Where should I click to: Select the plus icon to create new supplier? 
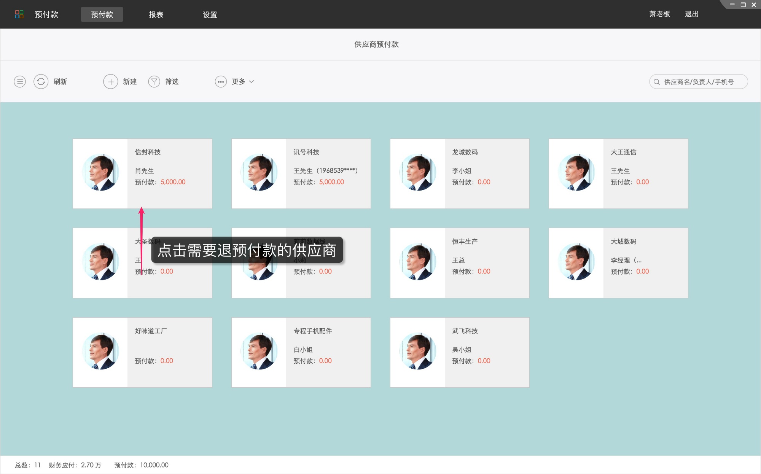[111, 81]
